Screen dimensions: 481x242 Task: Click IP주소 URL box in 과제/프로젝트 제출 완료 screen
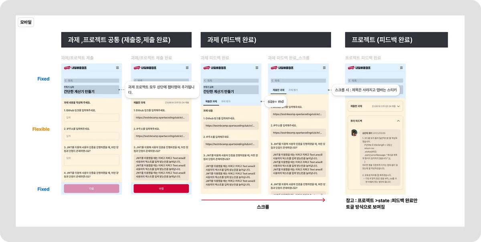point(161,136)
